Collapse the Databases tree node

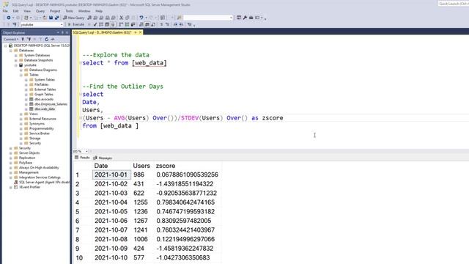click(11, 51)
